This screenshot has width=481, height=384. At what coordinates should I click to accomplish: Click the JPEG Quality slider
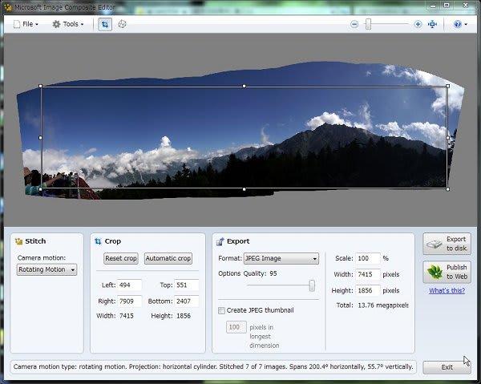281,286
